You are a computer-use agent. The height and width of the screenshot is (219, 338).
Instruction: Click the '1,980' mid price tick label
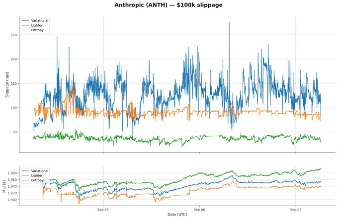[x=12, y=173]
